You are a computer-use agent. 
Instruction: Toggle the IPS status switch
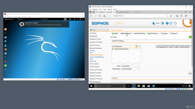(190, 37)
